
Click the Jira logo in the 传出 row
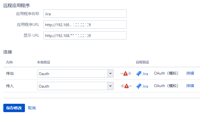tap(139, 74)
